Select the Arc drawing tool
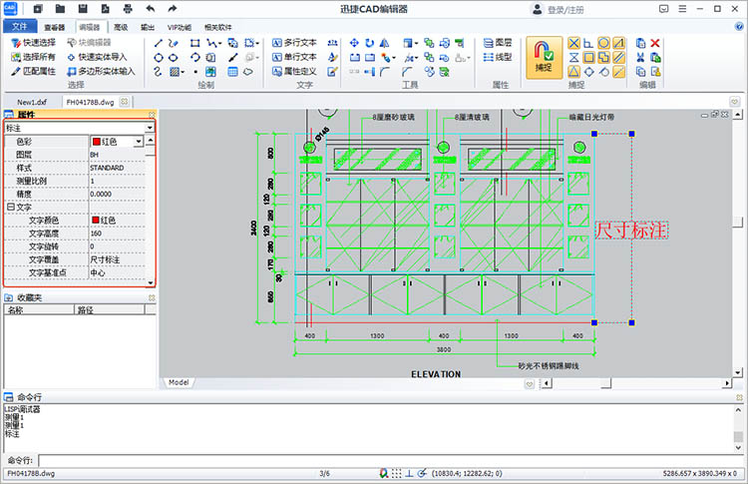748x484 pixels. (195, 58)
